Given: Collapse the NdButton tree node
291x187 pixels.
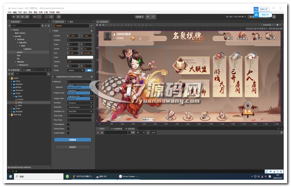Looking at the screenshot, I should click(16, 62).
